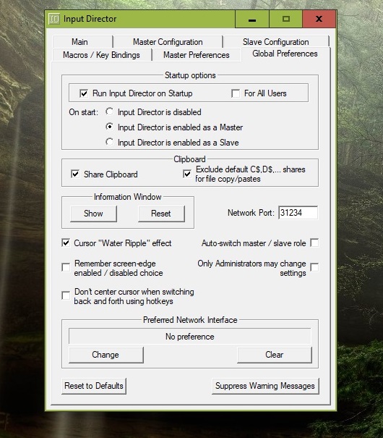The height and width of the screenshot is (438, 383).
Task: Go to Macros / Key Bindings tab
Action: tap(101, 55)
